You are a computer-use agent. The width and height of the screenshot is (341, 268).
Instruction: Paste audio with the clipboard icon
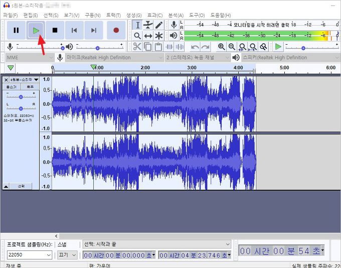click(158, 47)
